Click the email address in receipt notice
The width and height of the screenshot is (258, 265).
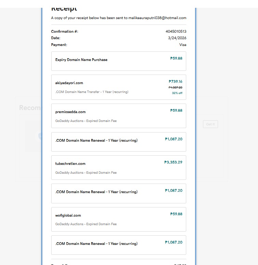157,18
